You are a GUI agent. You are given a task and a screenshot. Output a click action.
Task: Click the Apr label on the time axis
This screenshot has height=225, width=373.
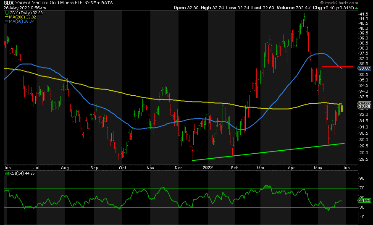pos(291,167)
